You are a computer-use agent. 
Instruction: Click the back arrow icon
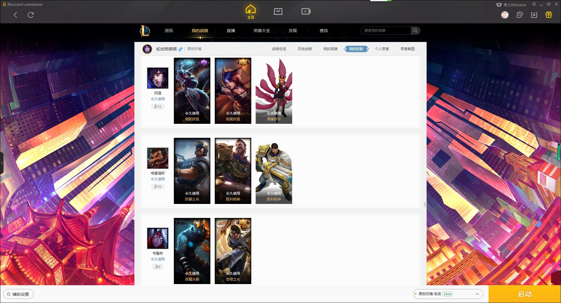pyautogui.click(x=15, y=15)
